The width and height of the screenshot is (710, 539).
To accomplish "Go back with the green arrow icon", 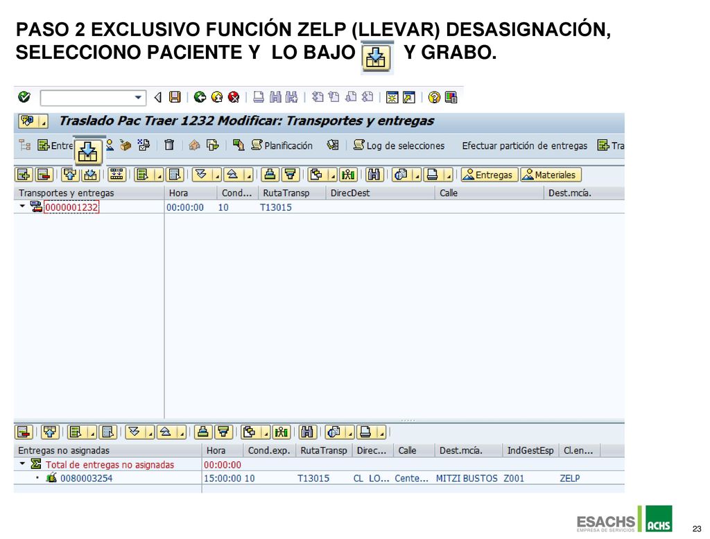I will (200, 97).
